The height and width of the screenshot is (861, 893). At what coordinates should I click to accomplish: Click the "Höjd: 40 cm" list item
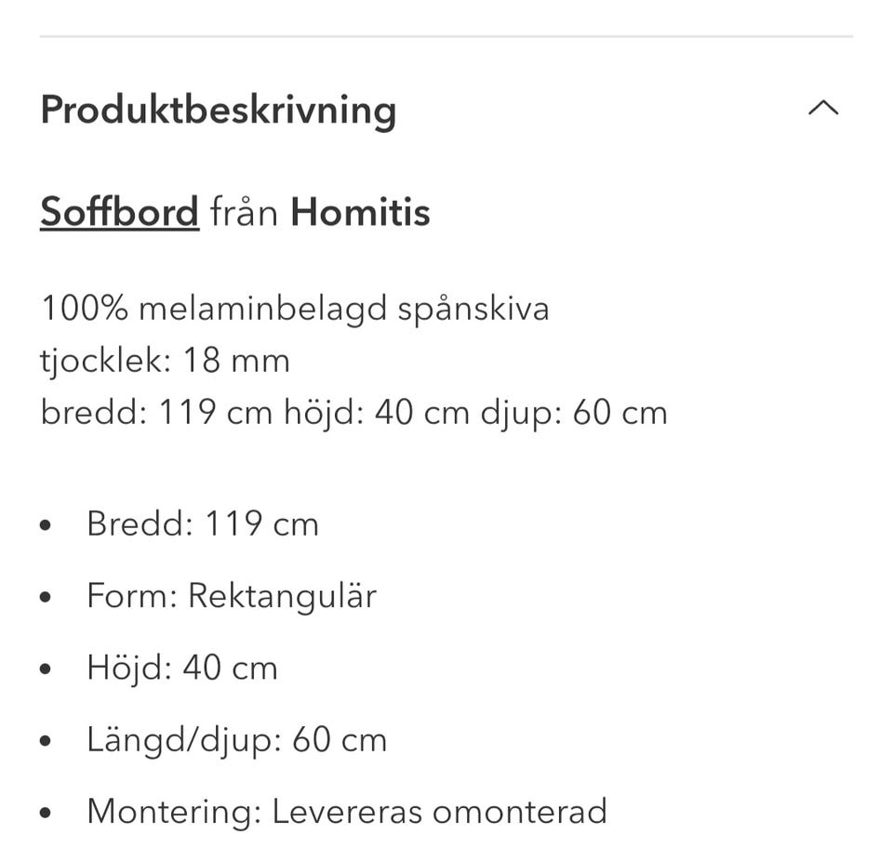[x=182, y=668]
